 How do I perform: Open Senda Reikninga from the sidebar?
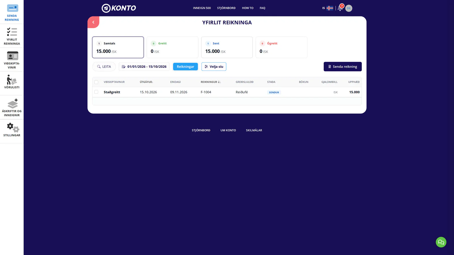12,12
